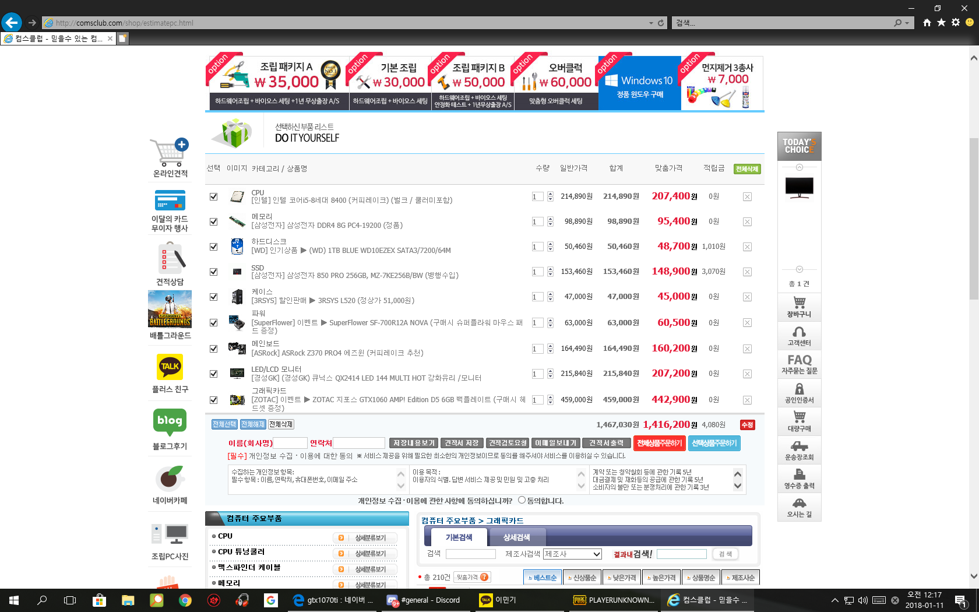
Task: Open 대량구매 cart icon
Action: (x=799, y=421)
